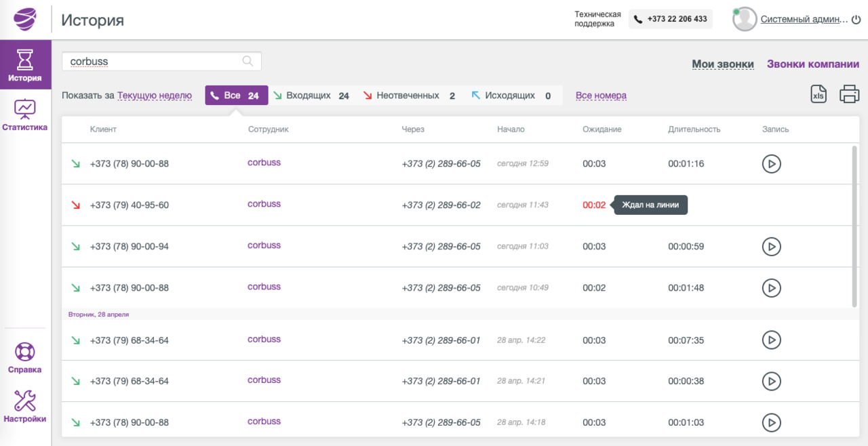868x446 pixels.
Task: Click into the search field containing corbuss
Action: click(161, 61)
